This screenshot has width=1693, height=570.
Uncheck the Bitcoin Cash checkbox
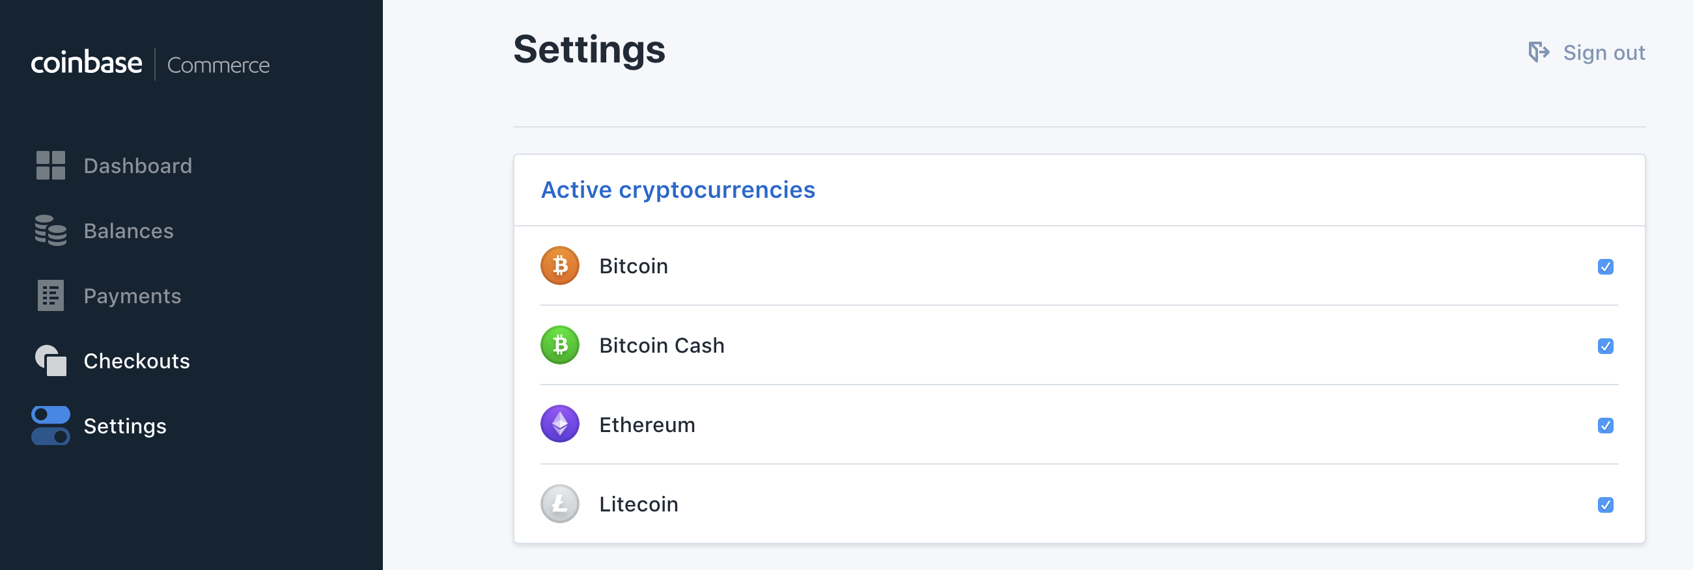click(1606, 346)
